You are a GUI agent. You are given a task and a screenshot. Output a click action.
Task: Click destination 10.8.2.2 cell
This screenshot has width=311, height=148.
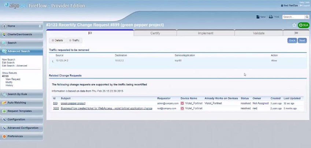coord(119,61)
